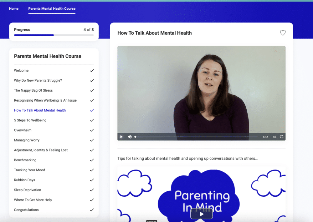Click the Parents Mental Health Course sidebar heading
The image size is (313, 222).
tap(48, 56)
